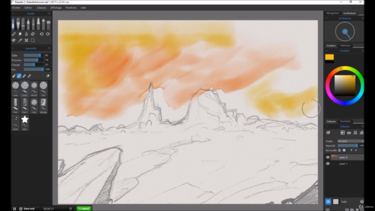Select the water drop wet tool
375x211 pixels.
click(x=26, y=34)
